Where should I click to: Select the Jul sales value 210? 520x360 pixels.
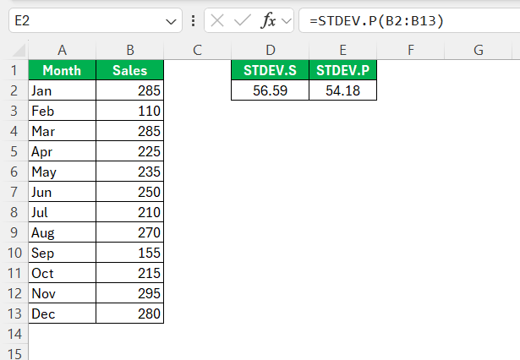tap(129, 212)
